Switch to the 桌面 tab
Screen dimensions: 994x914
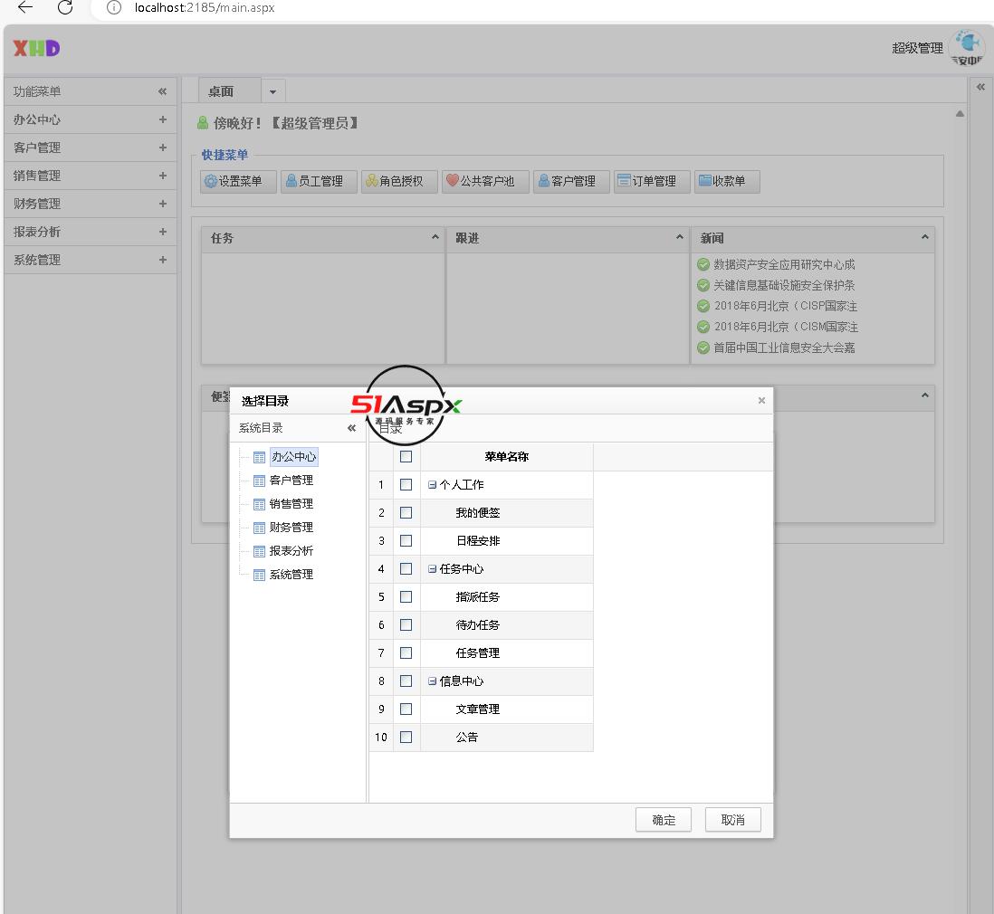pos(221,91)
